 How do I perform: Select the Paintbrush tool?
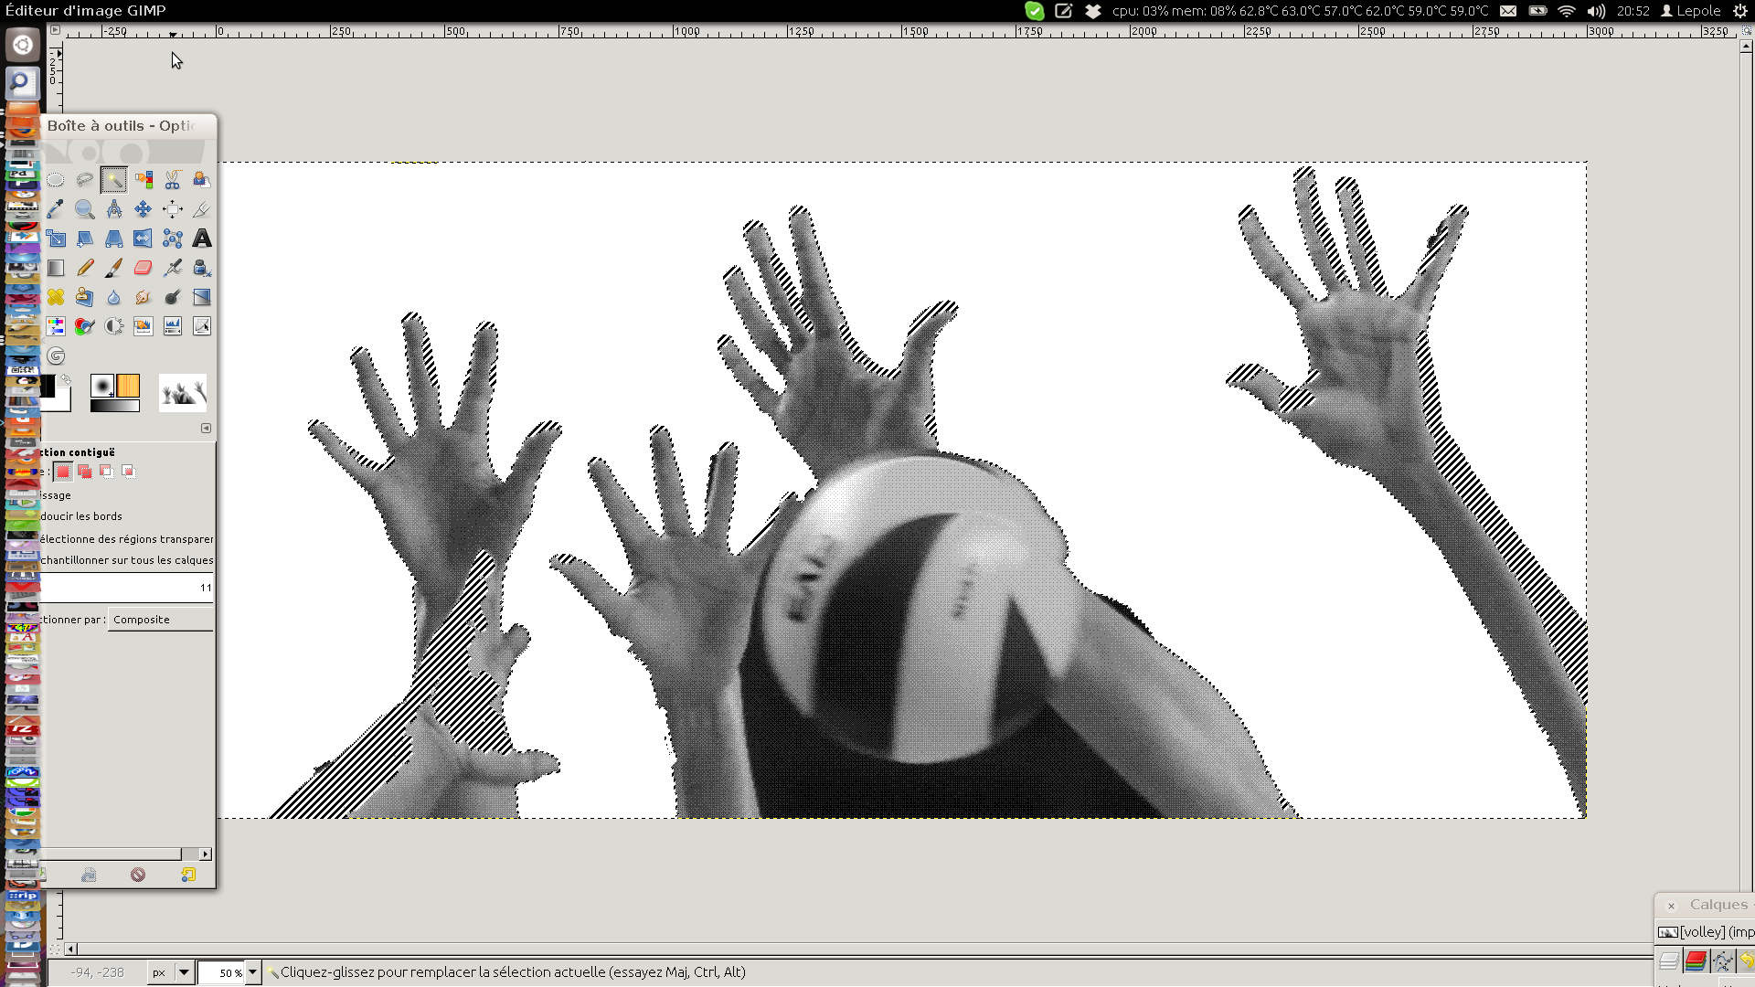(x=114, y=268)
